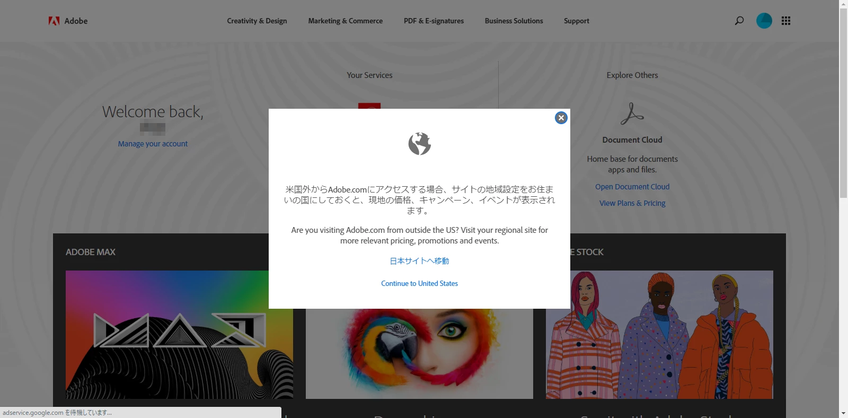The width and height of the screenshot is (848, 418).
Task: Open the user profile avatar
Action: tap(764, 21)
